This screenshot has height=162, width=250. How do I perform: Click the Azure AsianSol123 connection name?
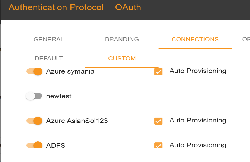(77, 121)
